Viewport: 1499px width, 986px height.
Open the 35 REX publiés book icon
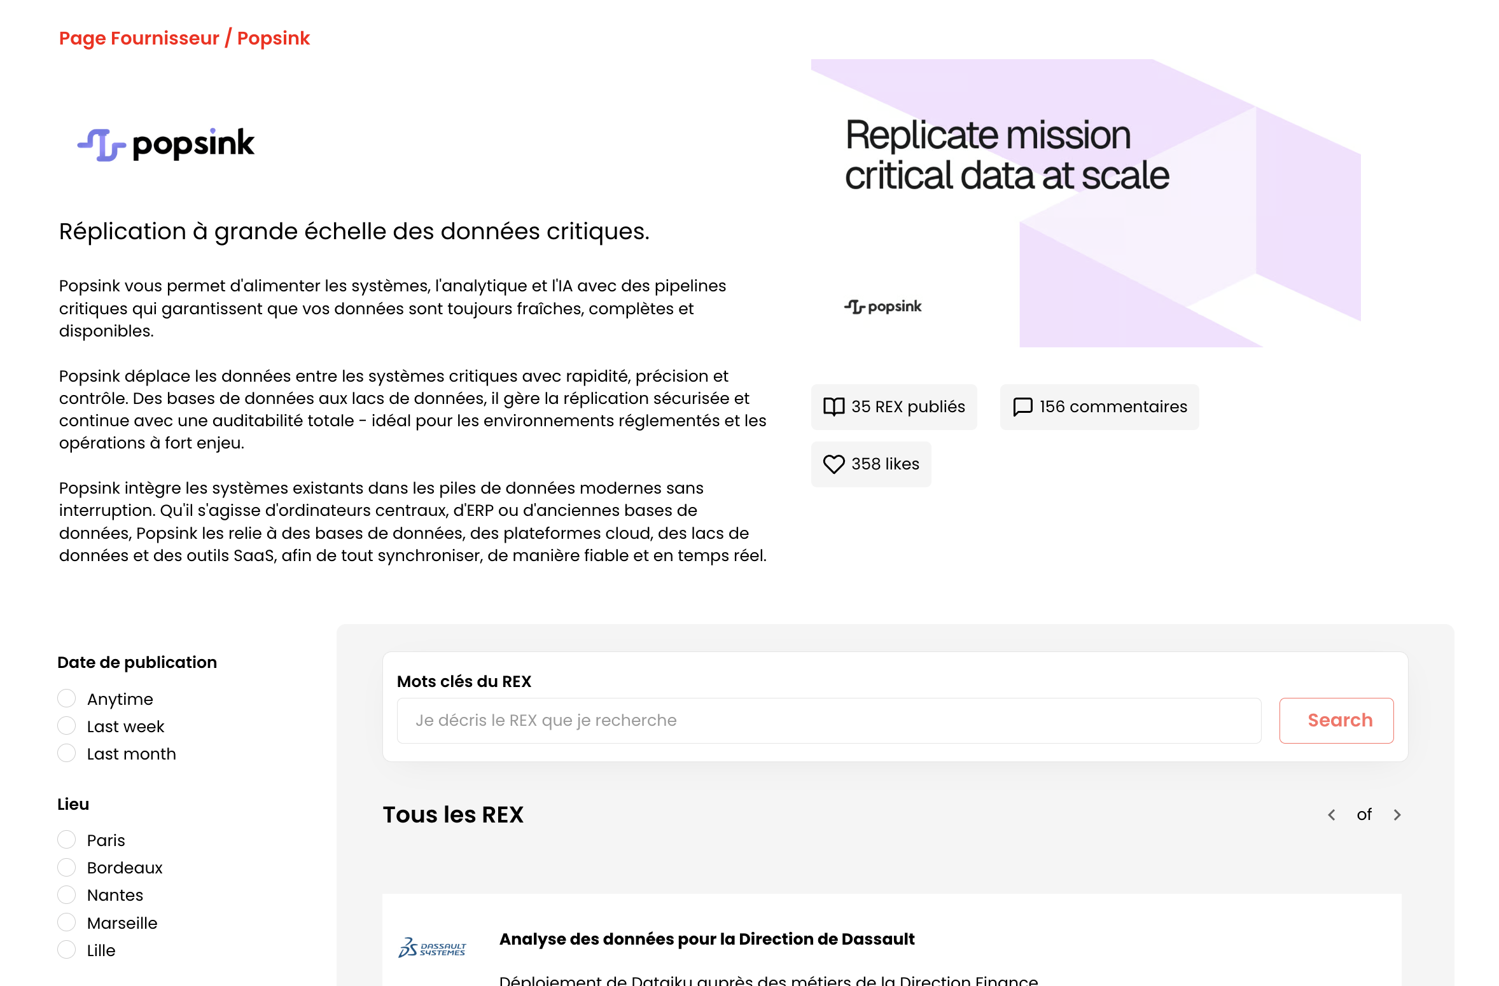(835, 407)
